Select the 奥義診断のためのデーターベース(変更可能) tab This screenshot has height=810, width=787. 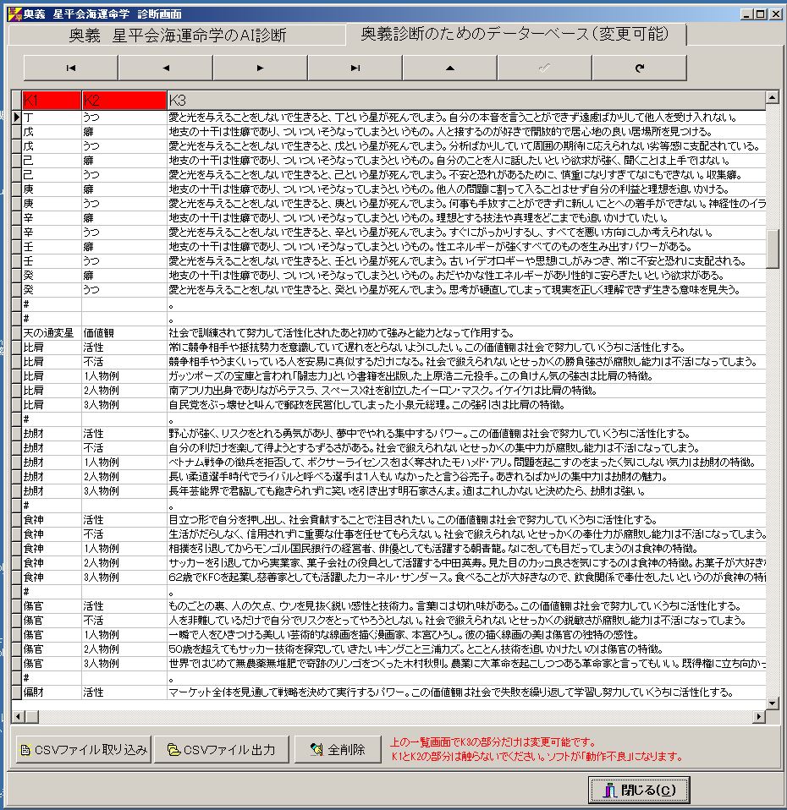pos(515,34)
